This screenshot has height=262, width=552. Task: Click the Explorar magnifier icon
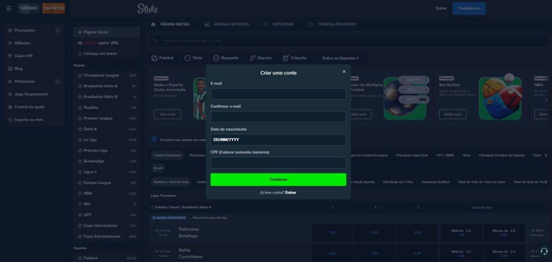point(266,24)
